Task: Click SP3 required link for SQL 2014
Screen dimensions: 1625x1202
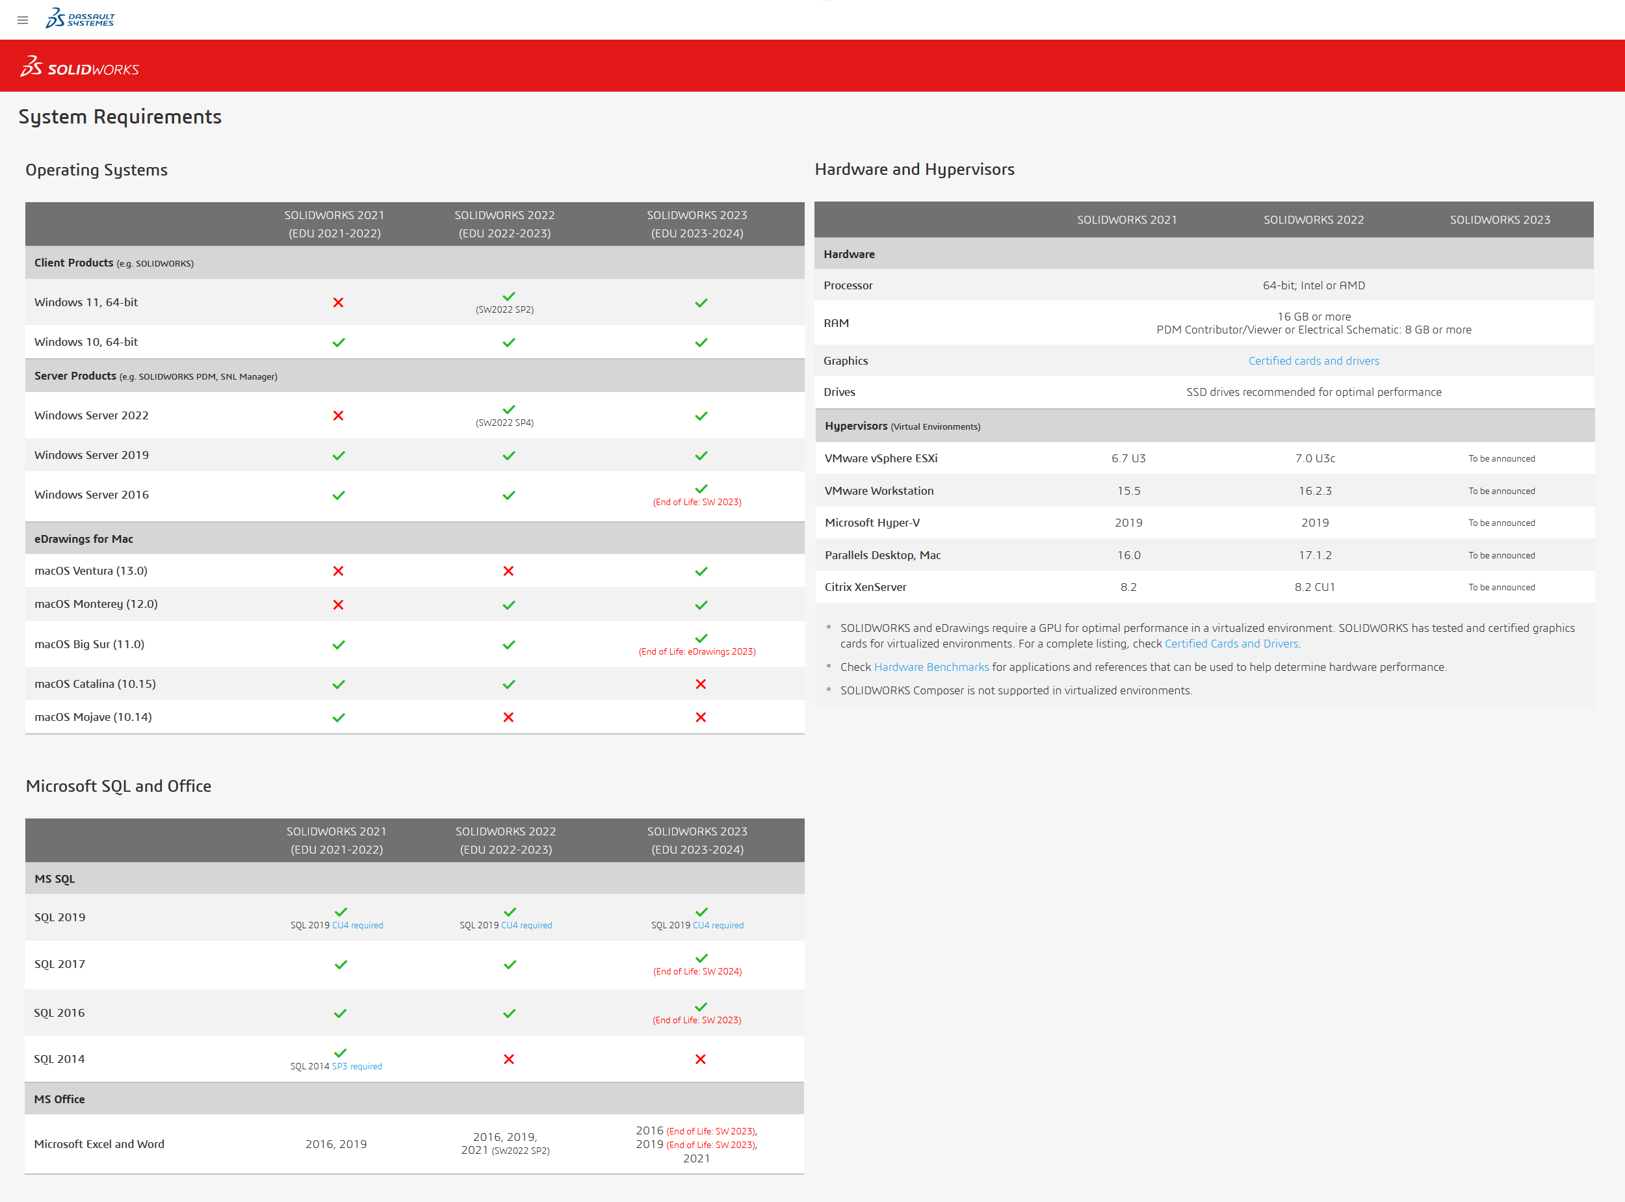Action: pyautogui.click(x=356, y=1067)
